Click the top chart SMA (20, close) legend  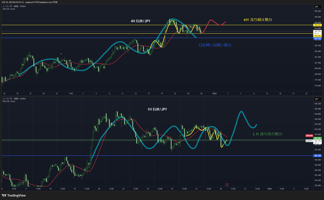tap(9, 9)
